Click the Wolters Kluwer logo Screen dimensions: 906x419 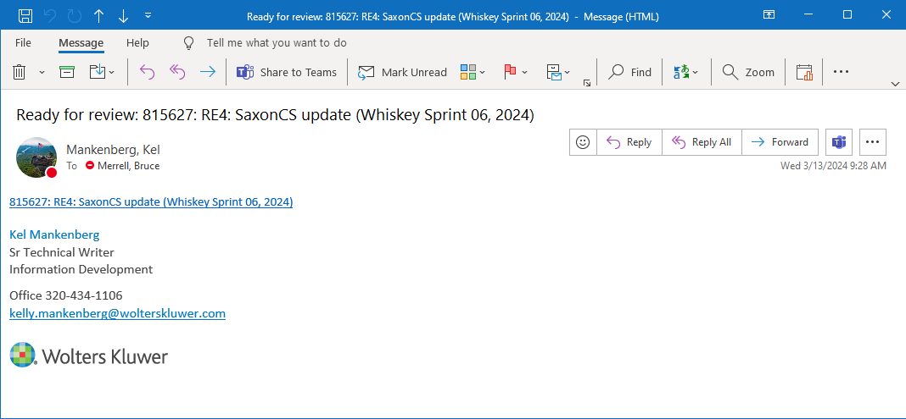point(89,355)
